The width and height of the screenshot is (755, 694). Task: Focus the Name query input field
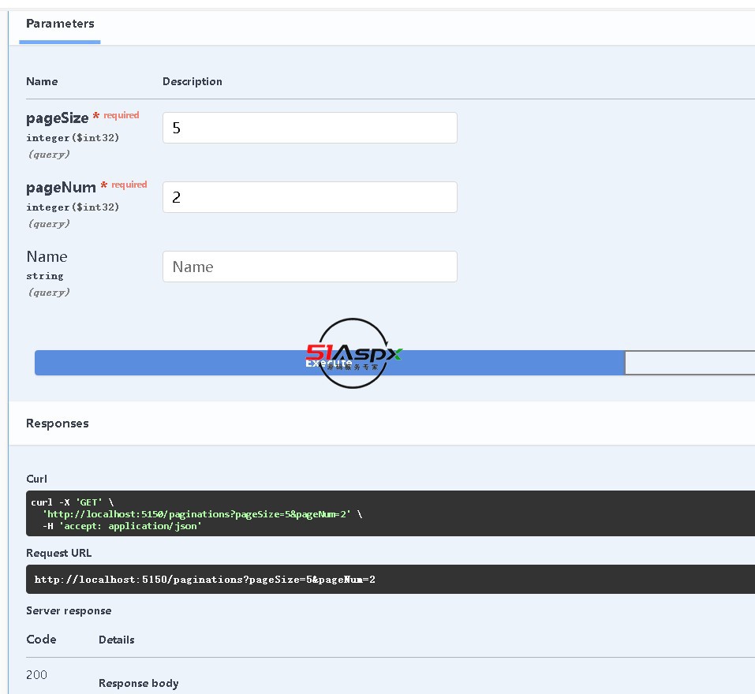pos(309,267)
